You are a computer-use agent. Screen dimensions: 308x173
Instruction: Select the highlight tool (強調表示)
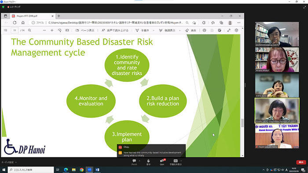tap(167, 30)
